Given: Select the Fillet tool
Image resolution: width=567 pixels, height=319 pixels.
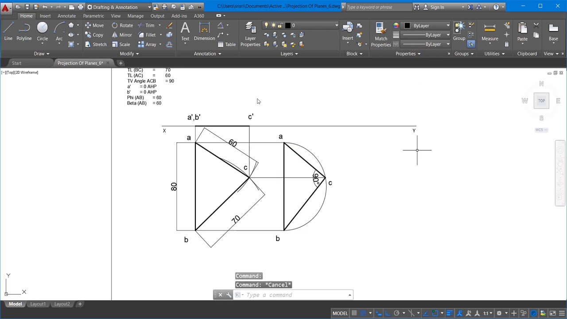Looking at the screenshot, I should pos(147,35).
